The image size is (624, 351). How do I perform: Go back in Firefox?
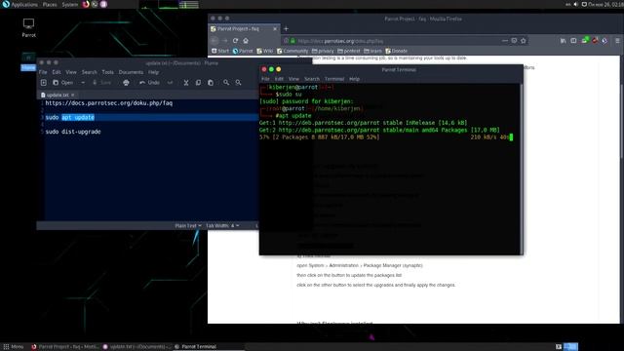(214, 41)
